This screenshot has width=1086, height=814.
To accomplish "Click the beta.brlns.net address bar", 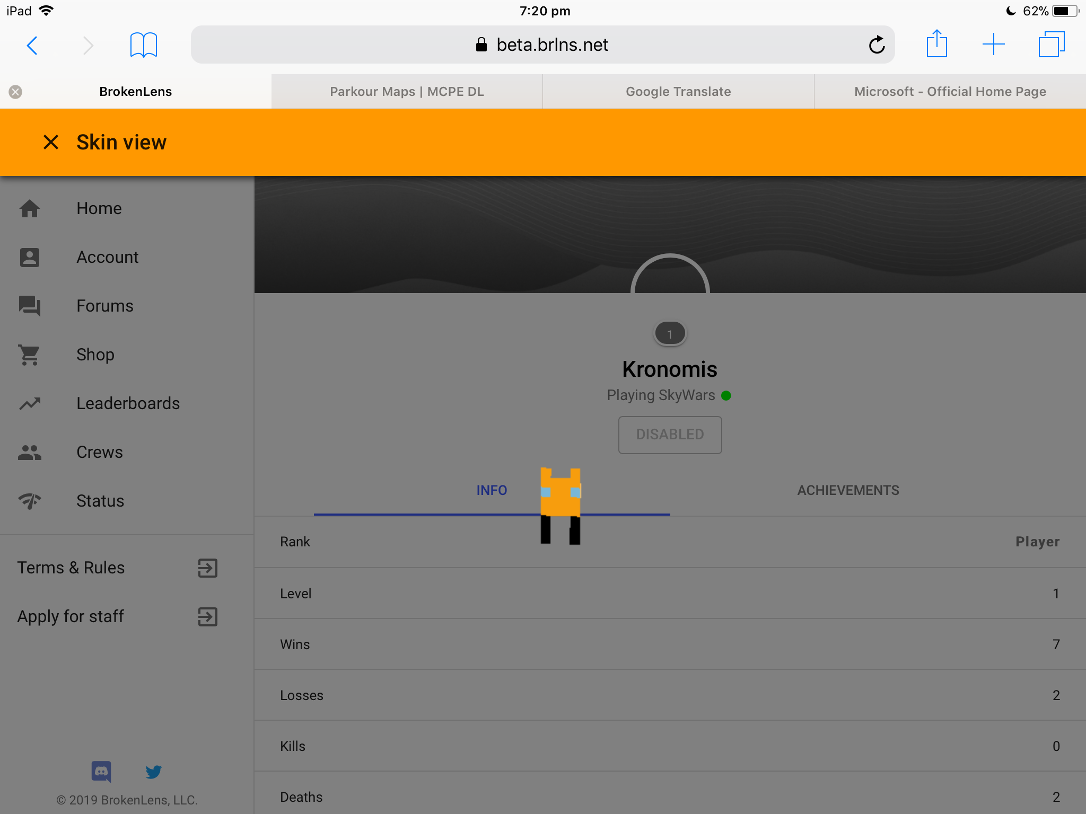I will (x=543, y=45).
